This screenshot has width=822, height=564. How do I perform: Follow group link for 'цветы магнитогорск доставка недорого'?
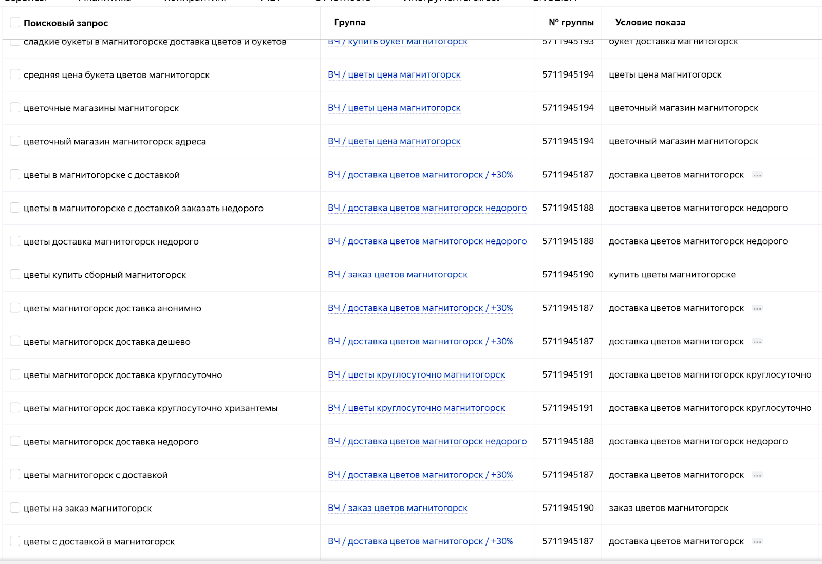[427, 442]
